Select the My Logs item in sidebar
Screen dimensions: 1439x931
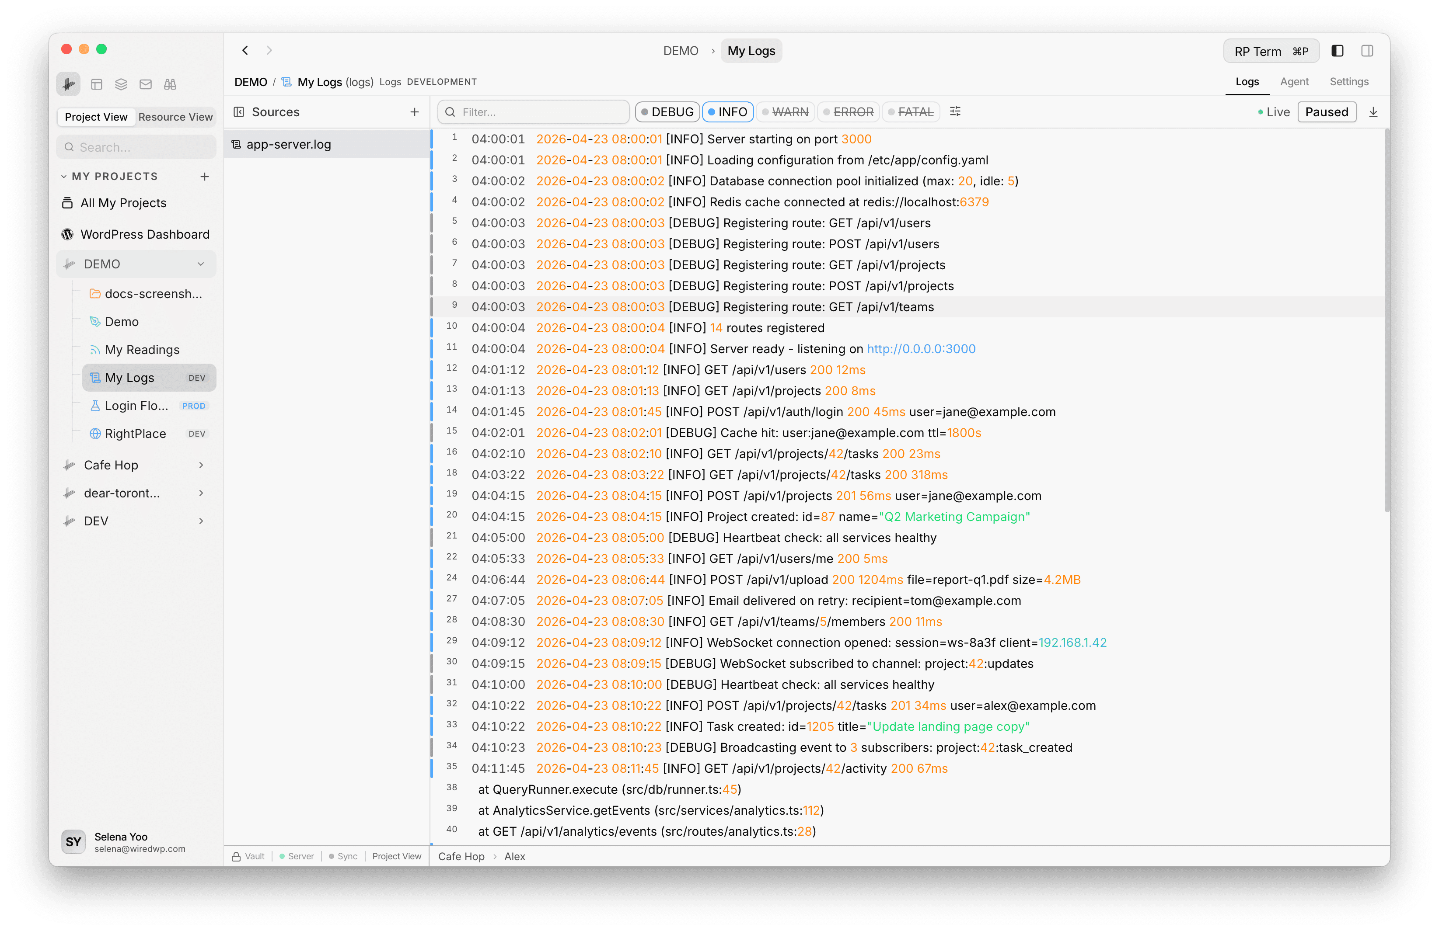[x=149, y=378]
